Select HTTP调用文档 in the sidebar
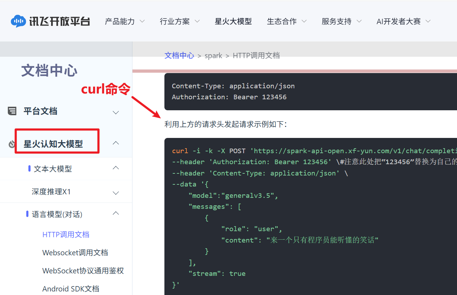The height and width of the screenshot is (295, 457). pyautogui.click(x=66, y=235)
